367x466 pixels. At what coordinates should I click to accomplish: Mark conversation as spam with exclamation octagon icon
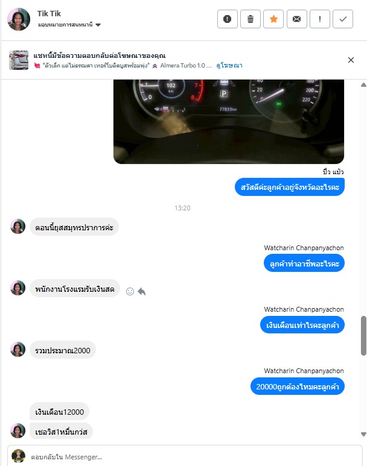[228, 19]
